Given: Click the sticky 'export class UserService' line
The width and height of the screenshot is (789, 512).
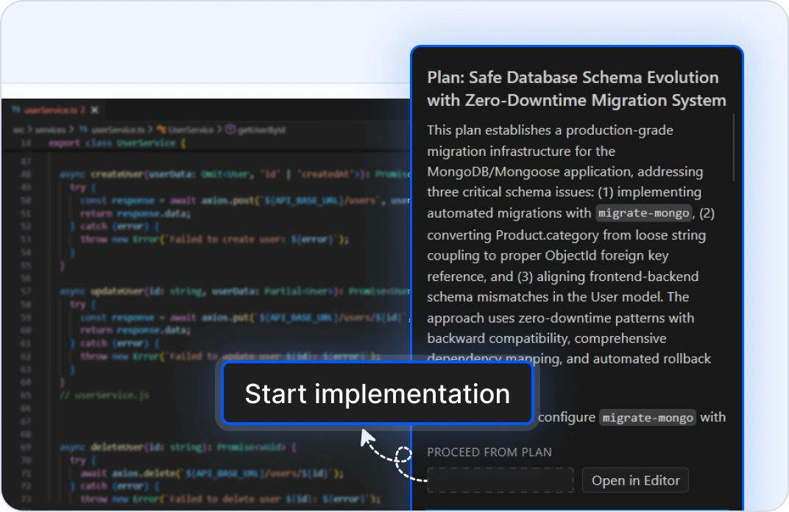Looking at the screenshot, I should (118, 143).
